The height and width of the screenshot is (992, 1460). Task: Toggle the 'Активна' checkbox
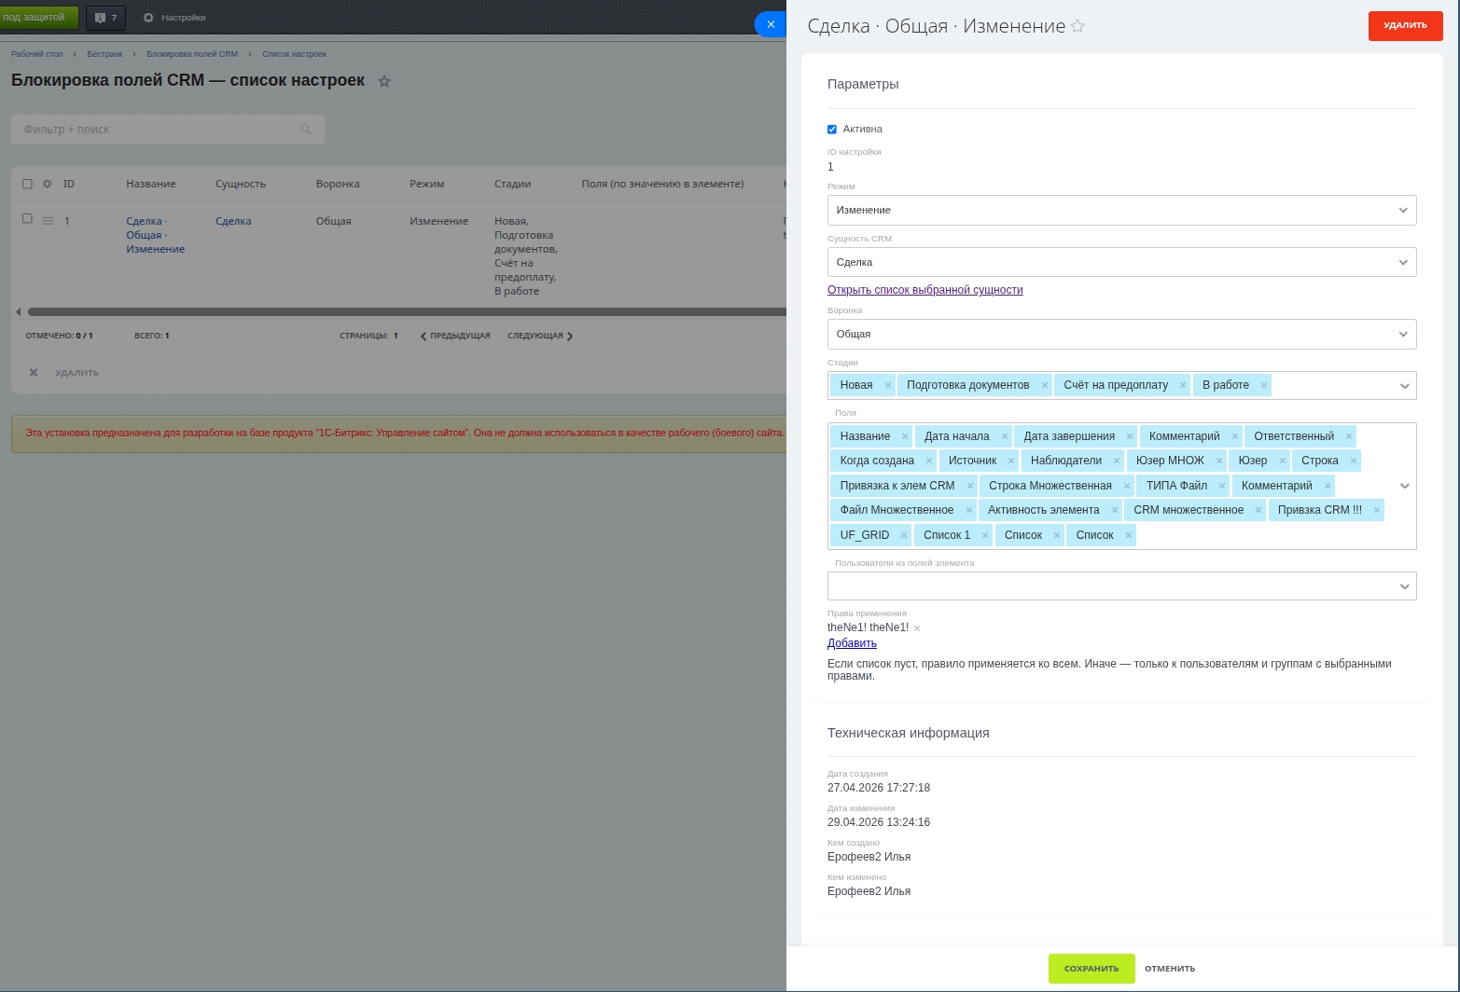coord(832,130)
